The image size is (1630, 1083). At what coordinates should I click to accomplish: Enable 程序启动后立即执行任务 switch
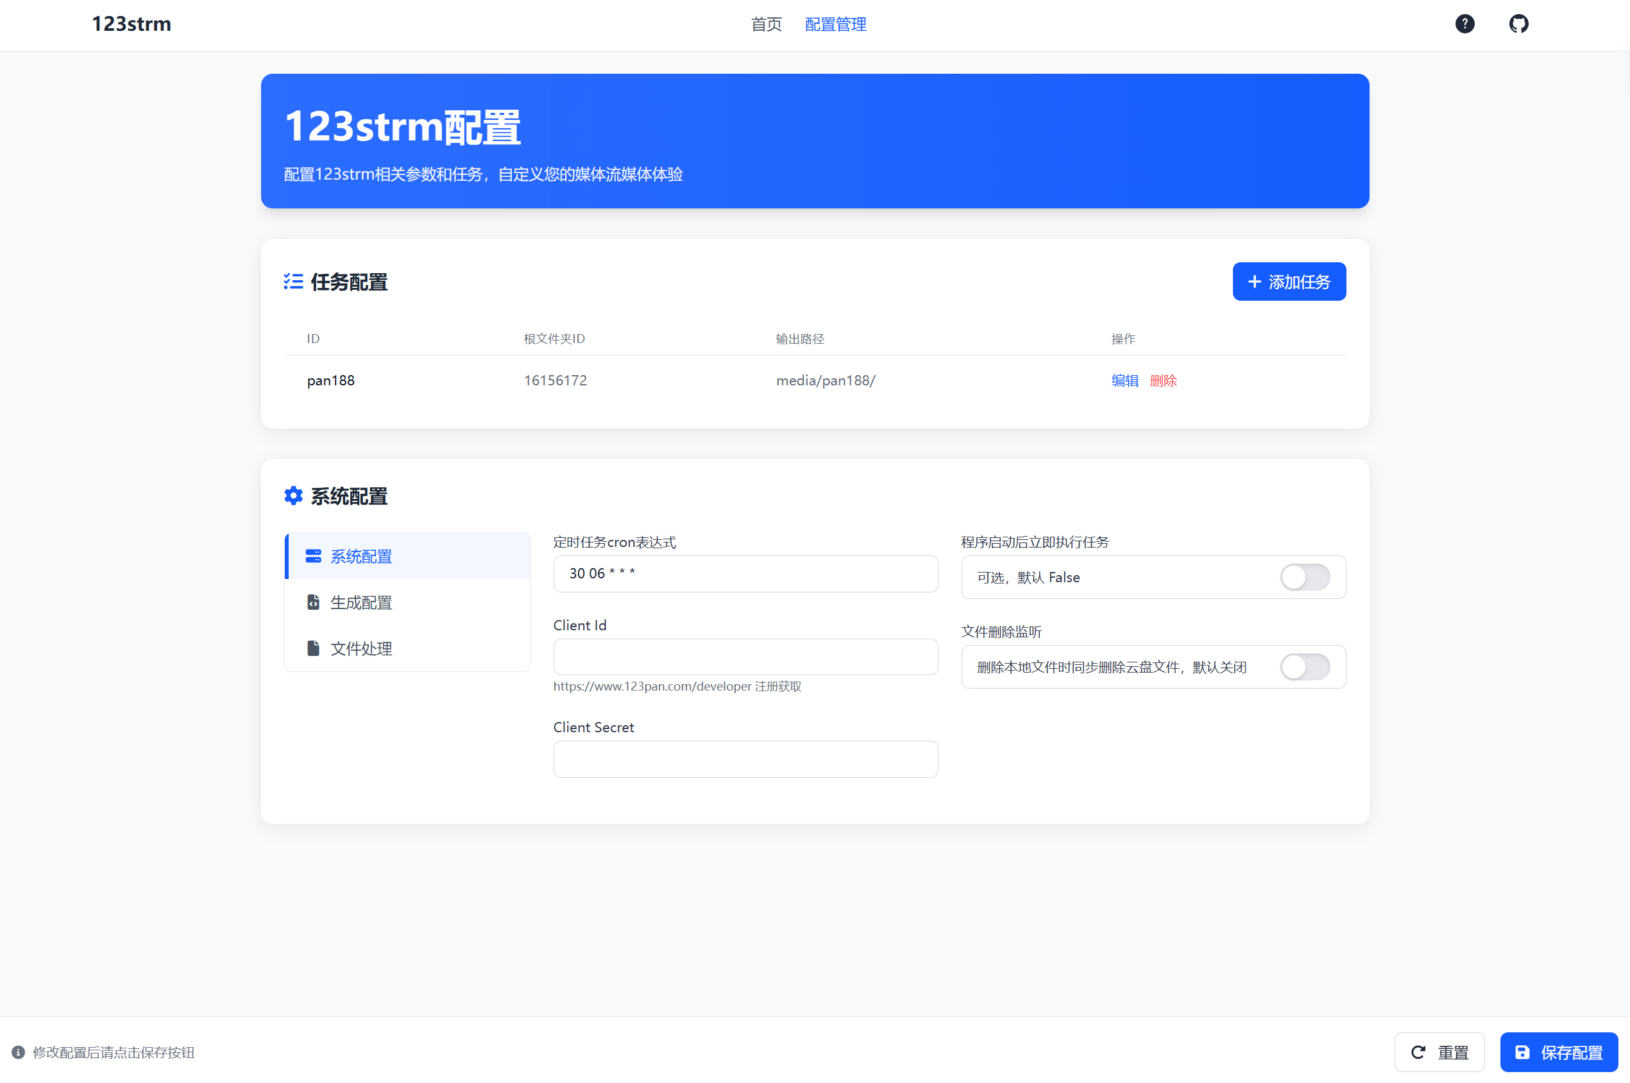pyautogui.click(x=1305, y=578)
